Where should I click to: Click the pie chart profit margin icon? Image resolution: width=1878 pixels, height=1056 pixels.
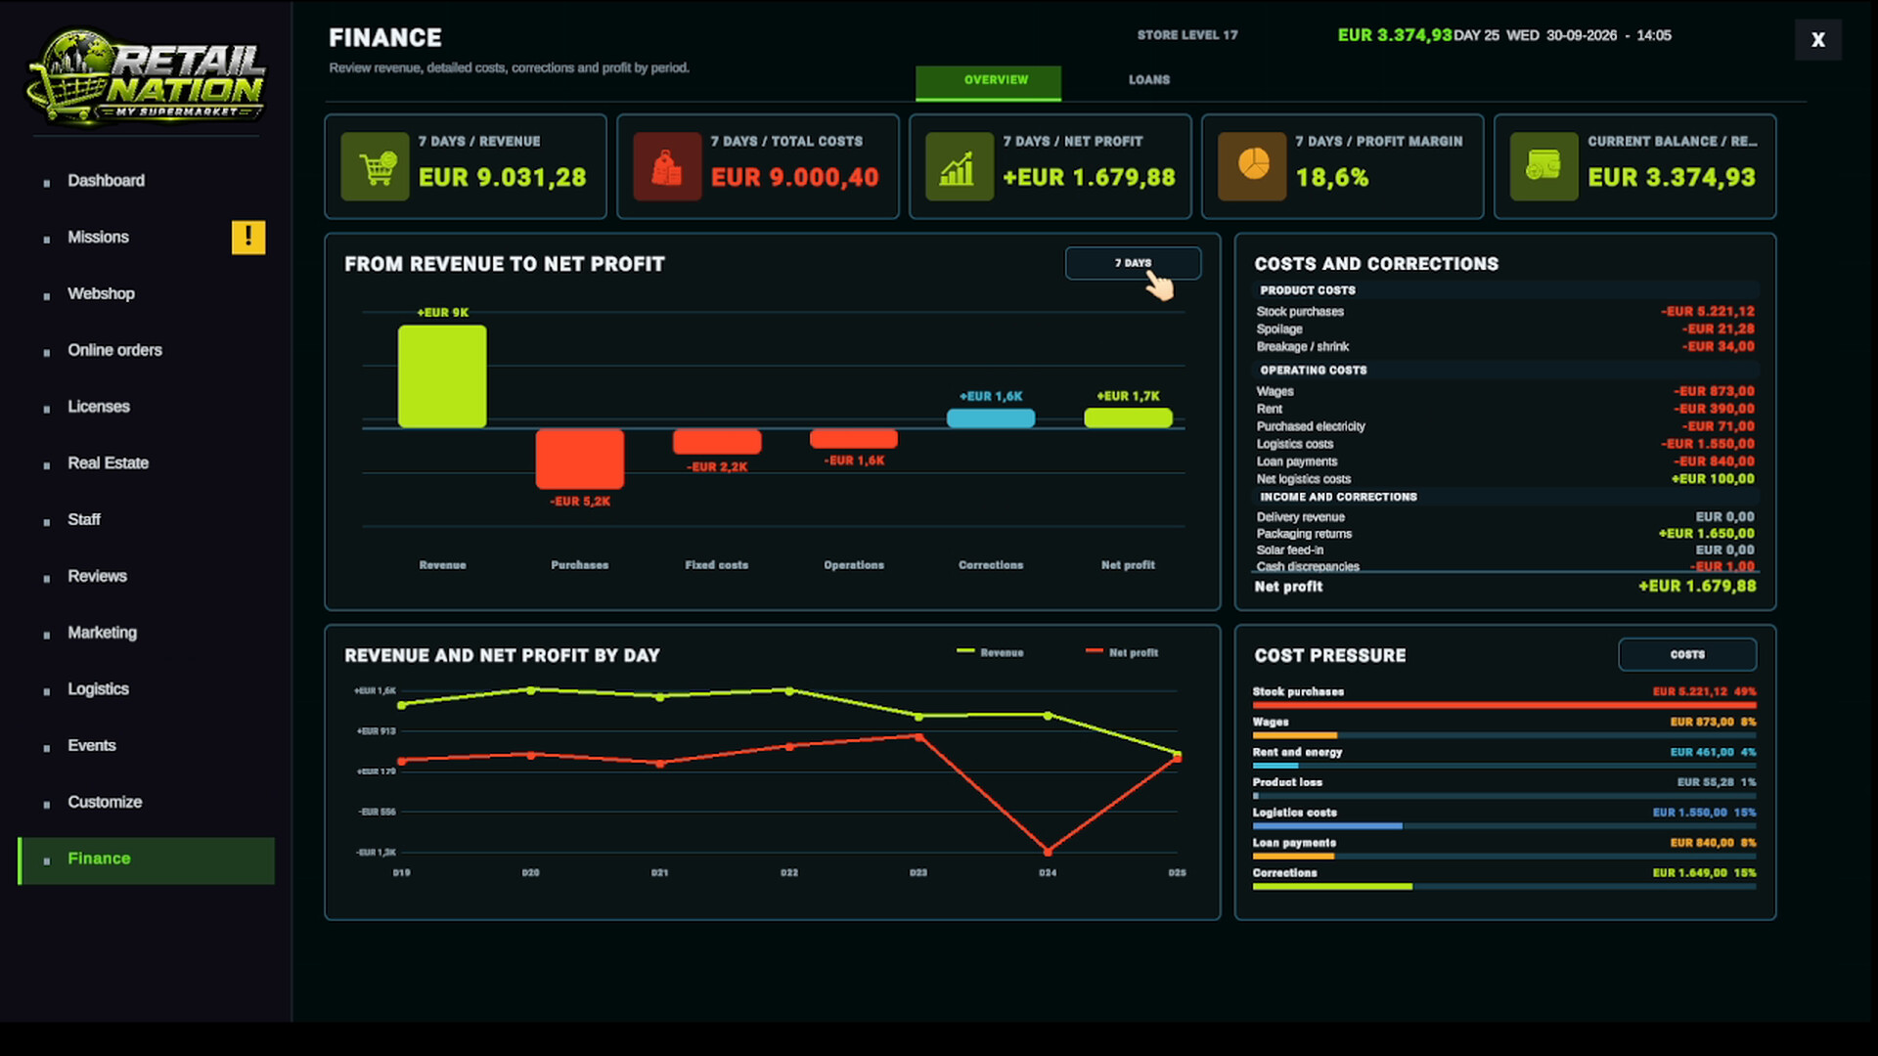(x=1252, y=166)
